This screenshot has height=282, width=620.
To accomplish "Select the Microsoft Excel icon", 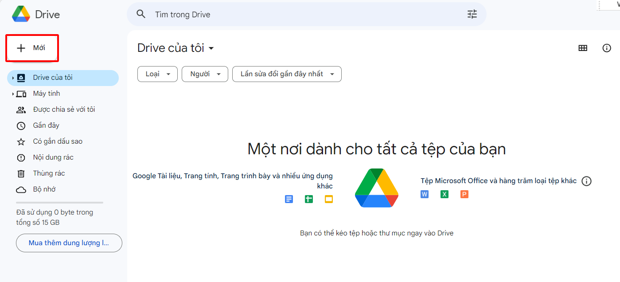I will pyautogui.click(x=444, y=194).
